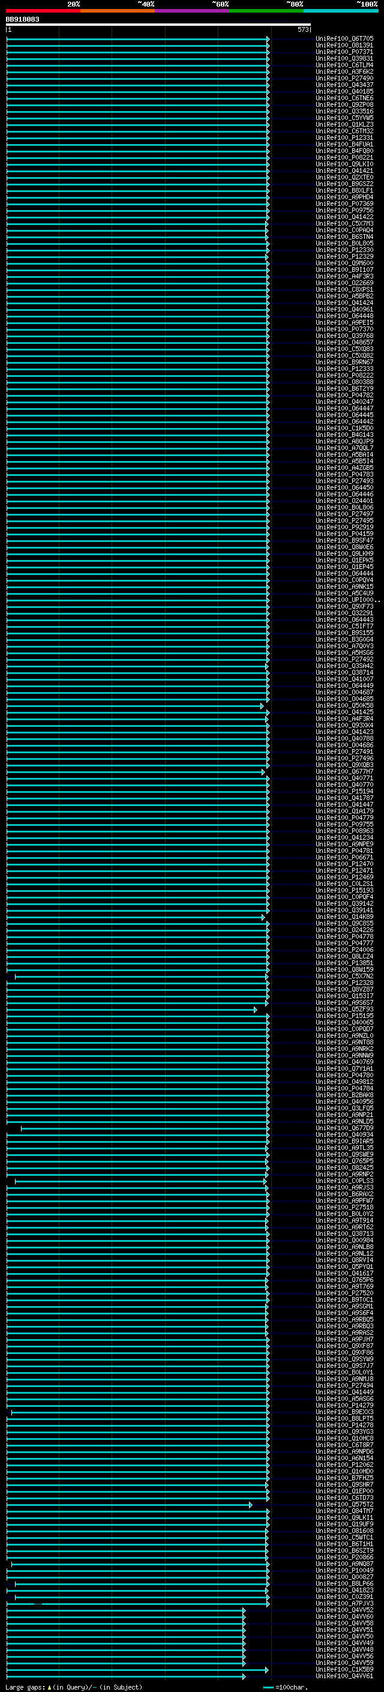Select the UniRef100_B9GSZ2 hit label
Screen dimensions: 384x1692
[x=344, y=184]
